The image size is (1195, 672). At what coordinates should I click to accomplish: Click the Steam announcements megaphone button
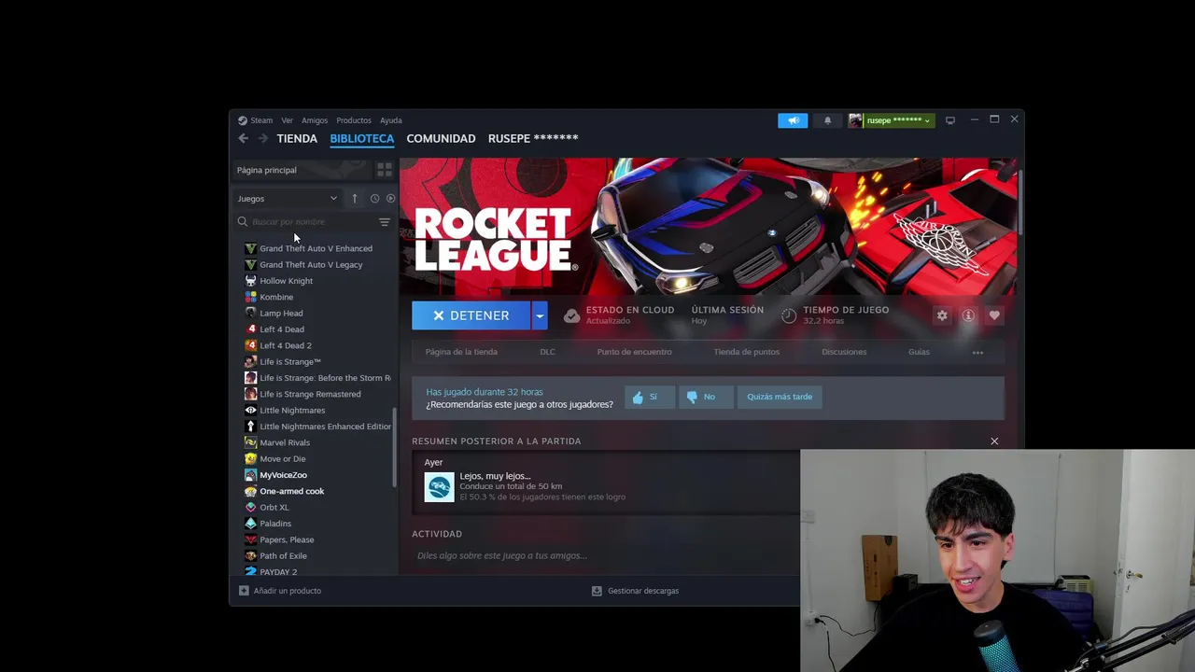point(793,120)
